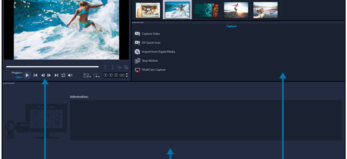Click the Information: label
347x159 pixels.
tap(79, 97)
